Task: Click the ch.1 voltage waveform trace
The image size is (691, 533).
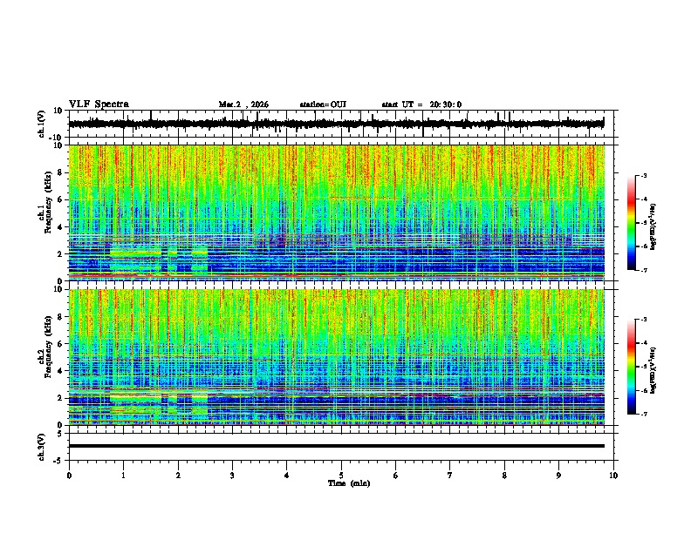Action: coord(336,124)
